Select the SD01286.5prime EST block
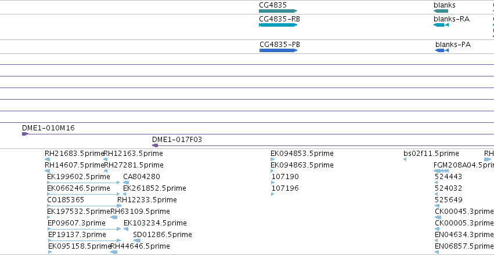 click(x=137, y=241)
